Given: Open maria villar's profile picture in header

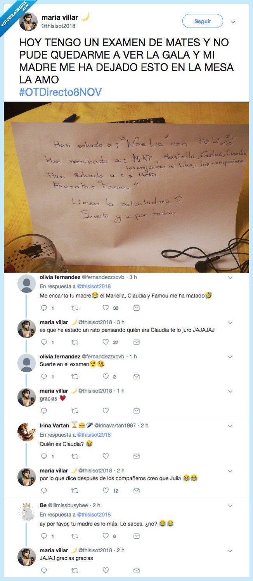Looking at the screenshot, I should 28,22.
